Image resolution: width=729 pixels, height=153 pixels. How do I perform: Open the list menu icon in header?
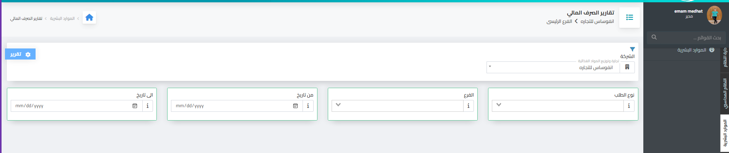click(x=630, y=18)
